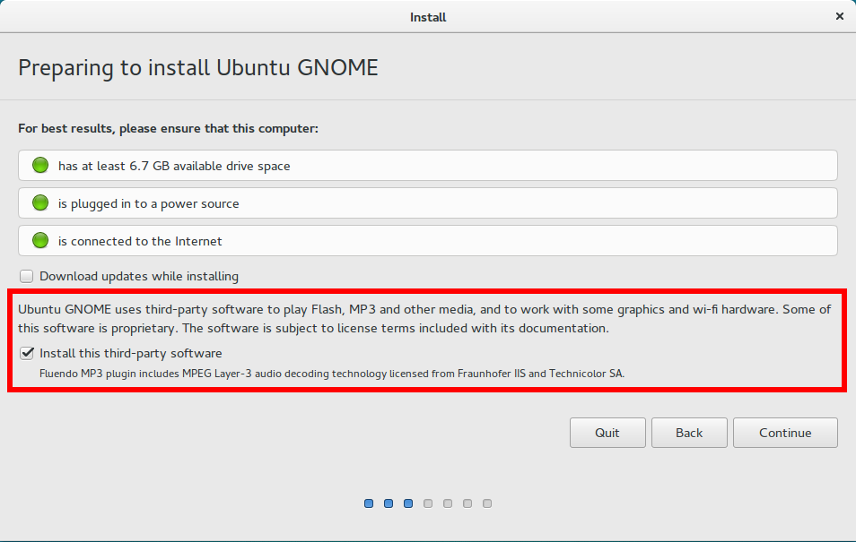This screenshot has height=542, width=856.
Task: Click the connected to the Internet row
Action: coord(428,240)
